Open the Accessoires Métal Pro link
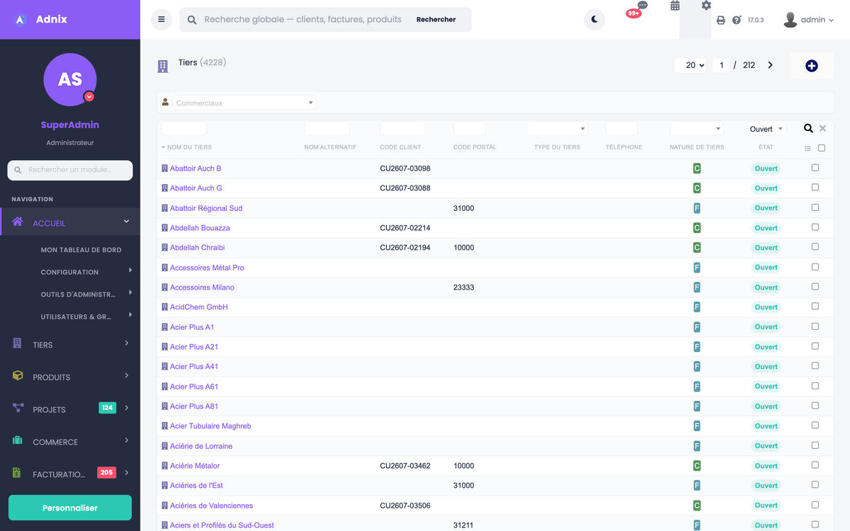This screenshot has width=850, height=531. [x=207, y=268]
